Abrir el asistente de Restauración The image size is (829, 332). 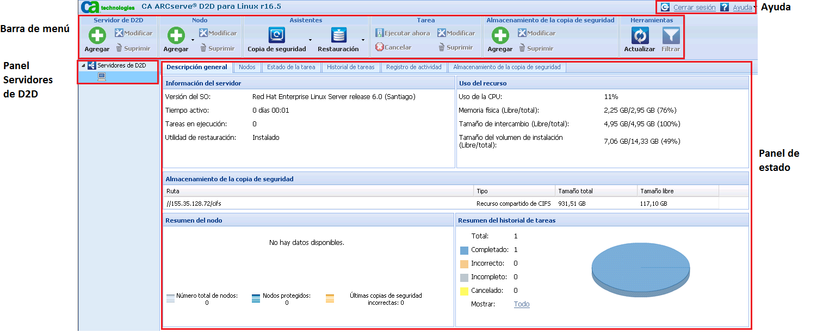click(339, 35)
